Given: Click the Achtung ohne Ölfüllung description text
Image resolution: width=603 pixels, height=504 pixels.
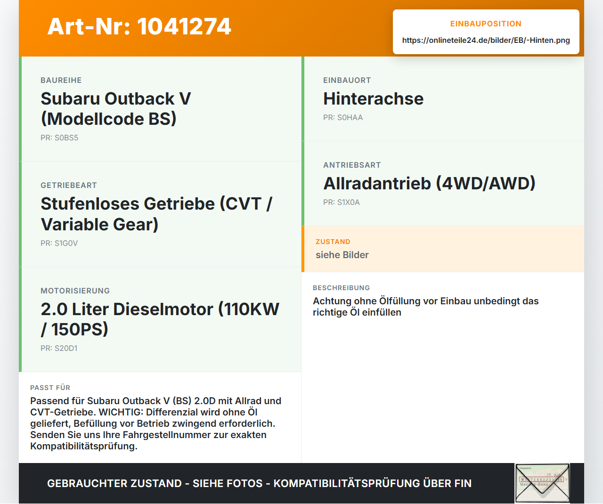Looking at the screenshot, I should 426,307.
